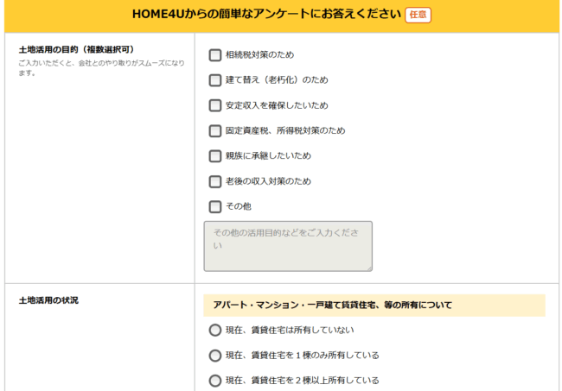Click the 土地活用の状況 section label
This screenshot has width=562, height=391.
coord(48,300)
